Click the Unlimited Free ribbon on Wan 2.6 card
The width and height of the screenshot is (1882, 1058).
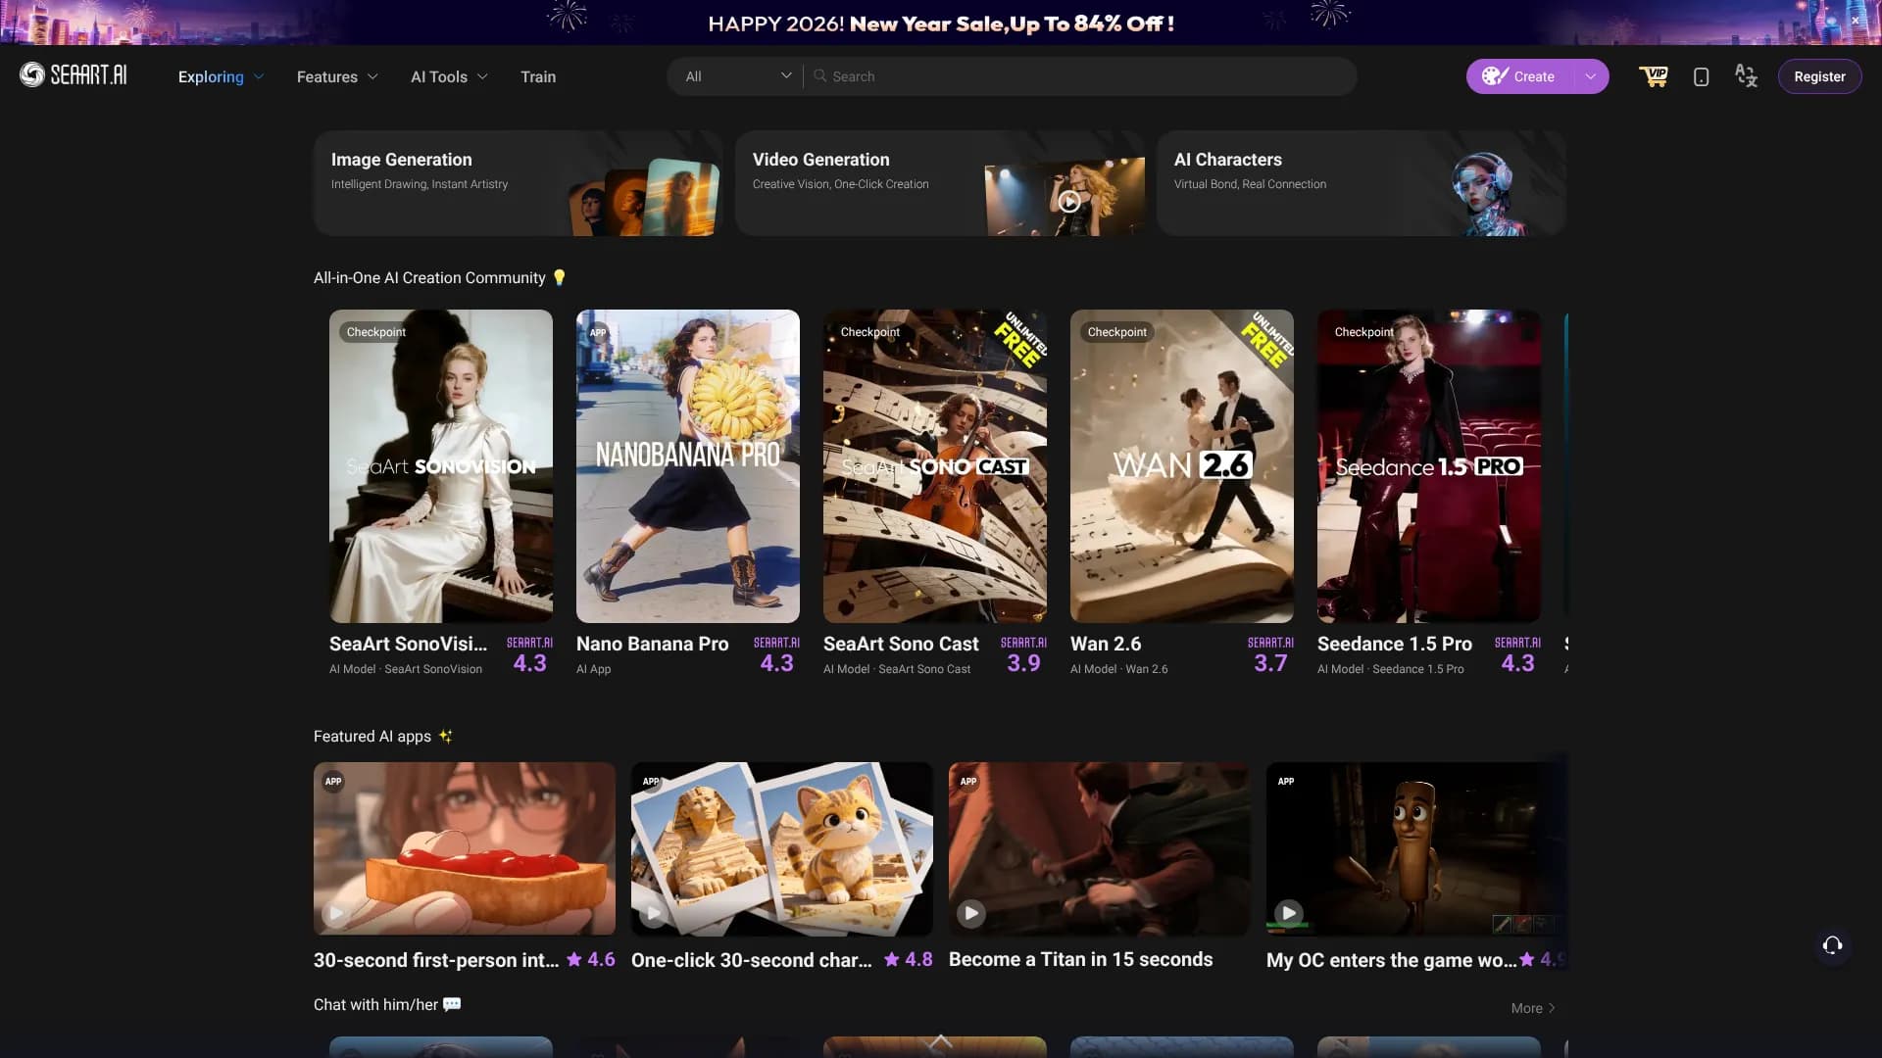pos(1267,339)
